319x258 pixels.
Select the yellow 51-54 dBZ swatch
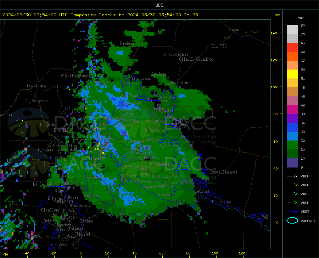(x=292, y=74)
